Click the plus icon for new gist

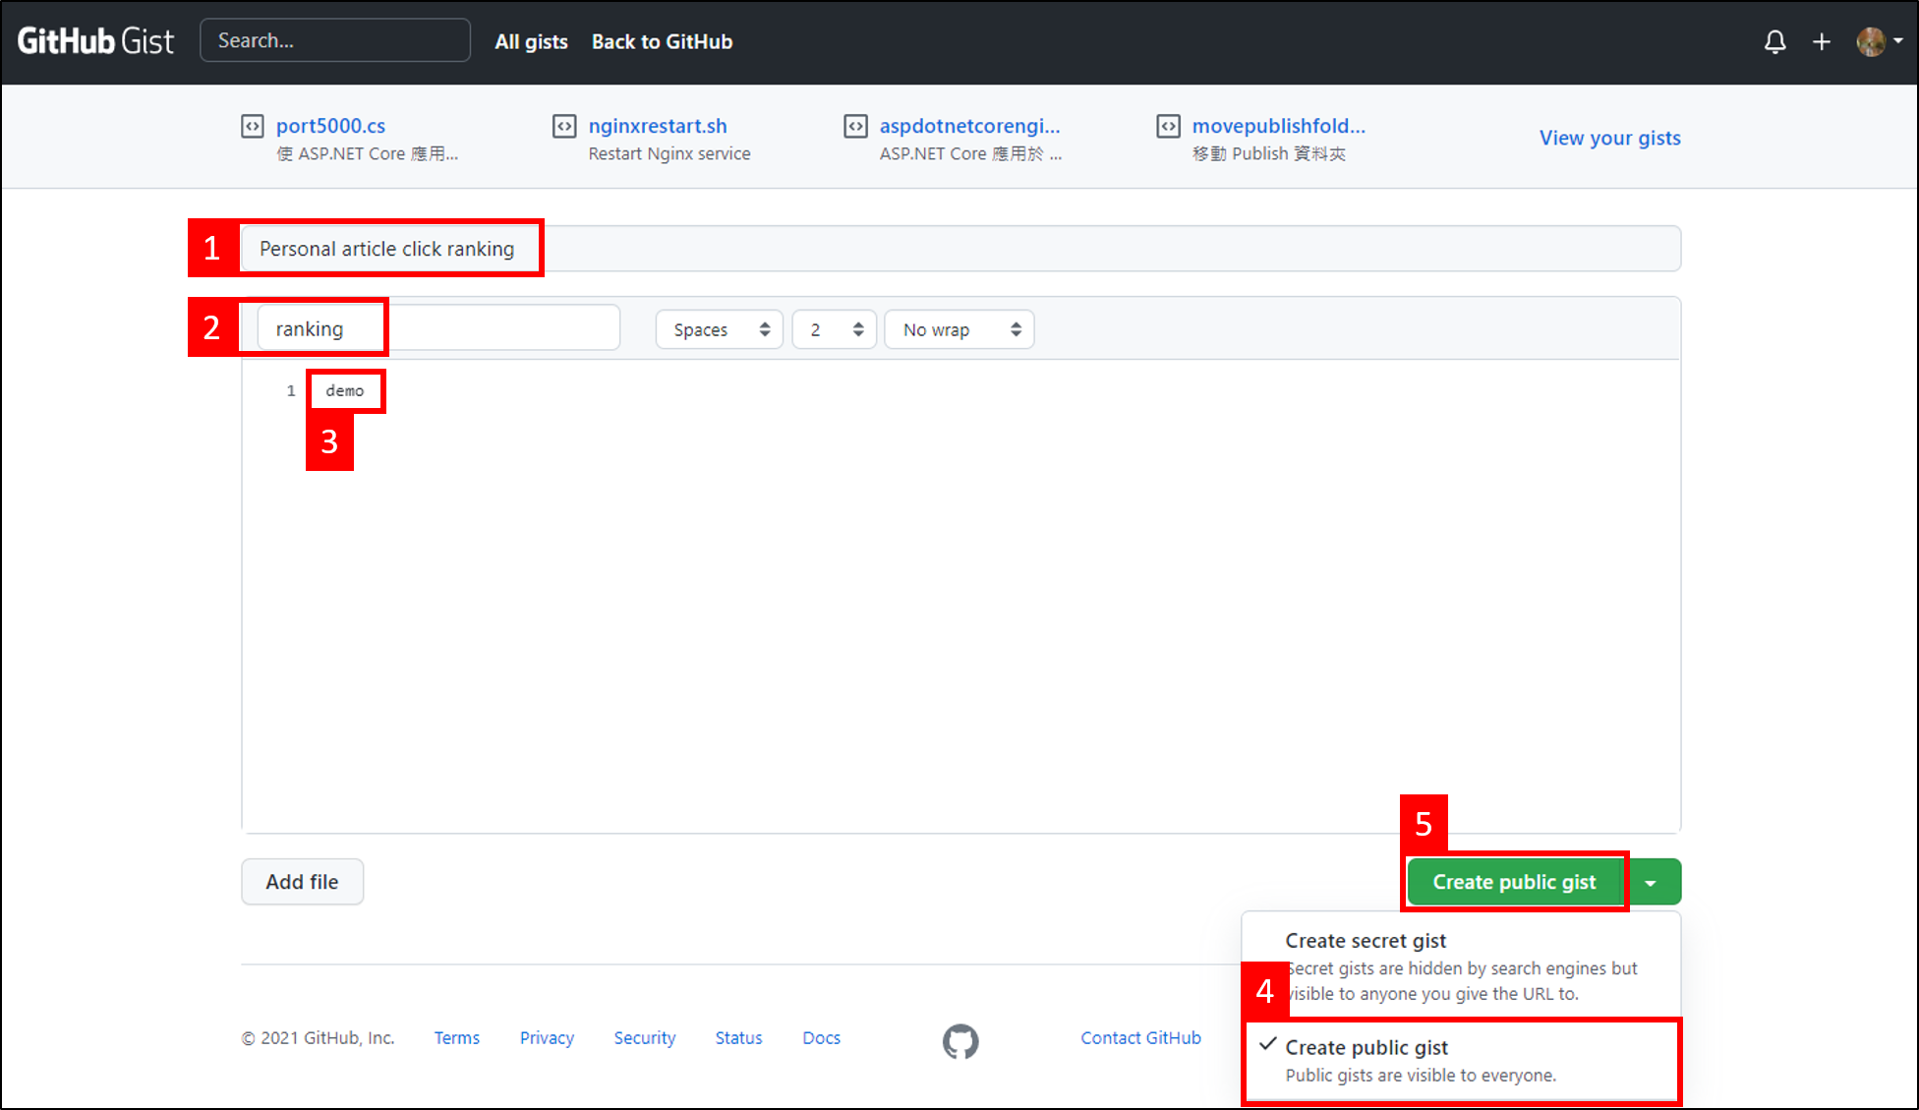click(1822, 41)
